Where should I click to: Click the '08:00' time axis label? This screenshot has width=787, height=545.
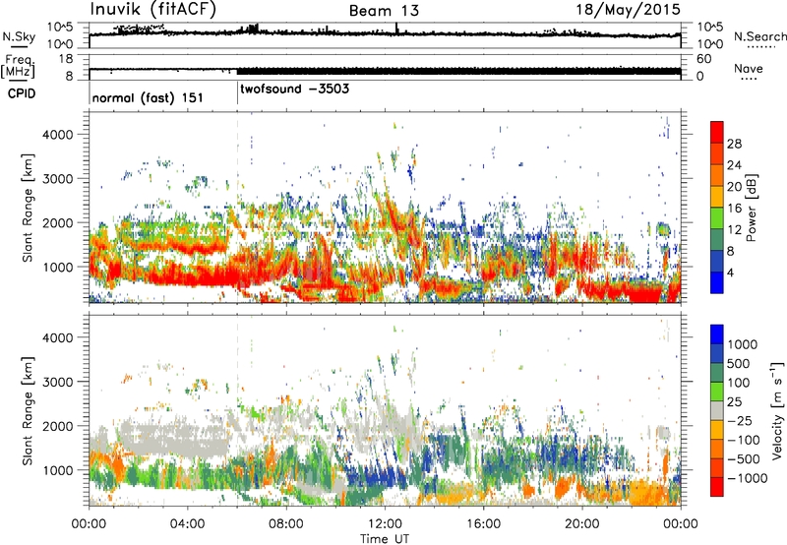286,524
